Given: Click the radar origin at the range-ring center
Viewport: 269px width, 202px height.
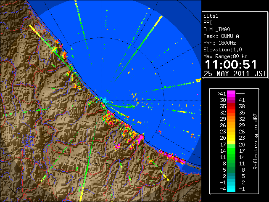Looking at the screenshot, I should coord(101,101).
